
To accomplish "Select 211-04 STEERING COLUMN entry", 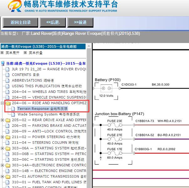I will pos(45,142).
